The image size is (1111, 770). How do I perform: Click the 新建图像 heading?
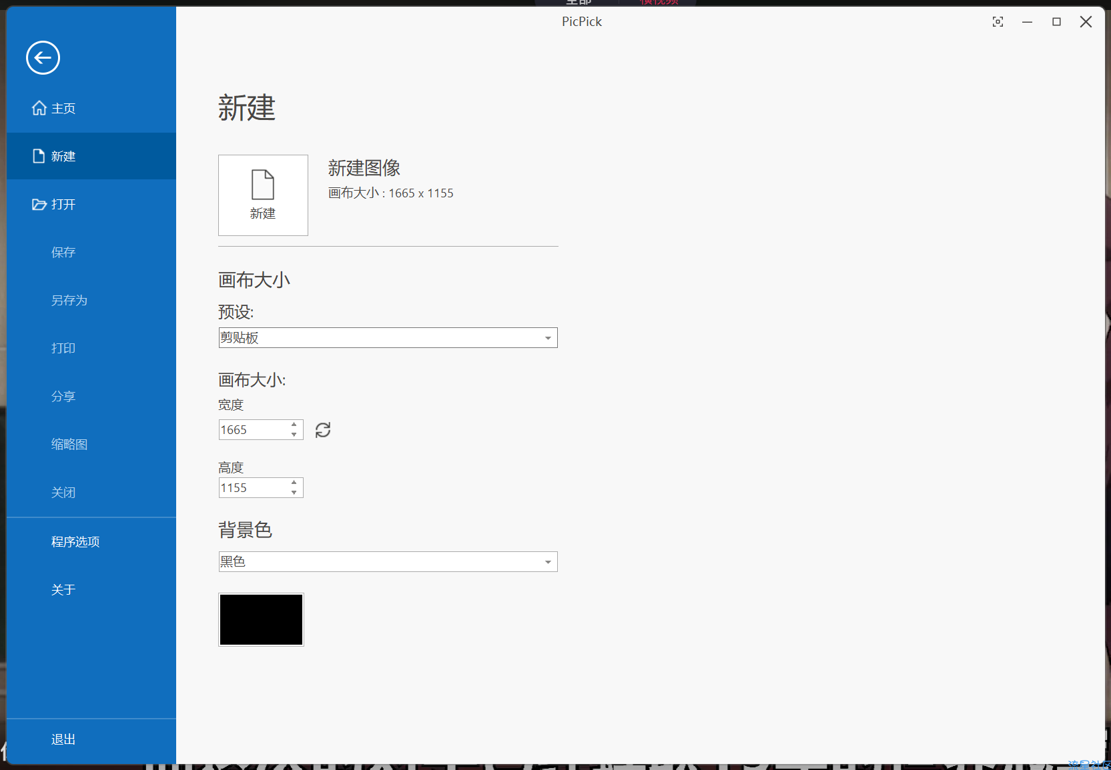point(364,168)
